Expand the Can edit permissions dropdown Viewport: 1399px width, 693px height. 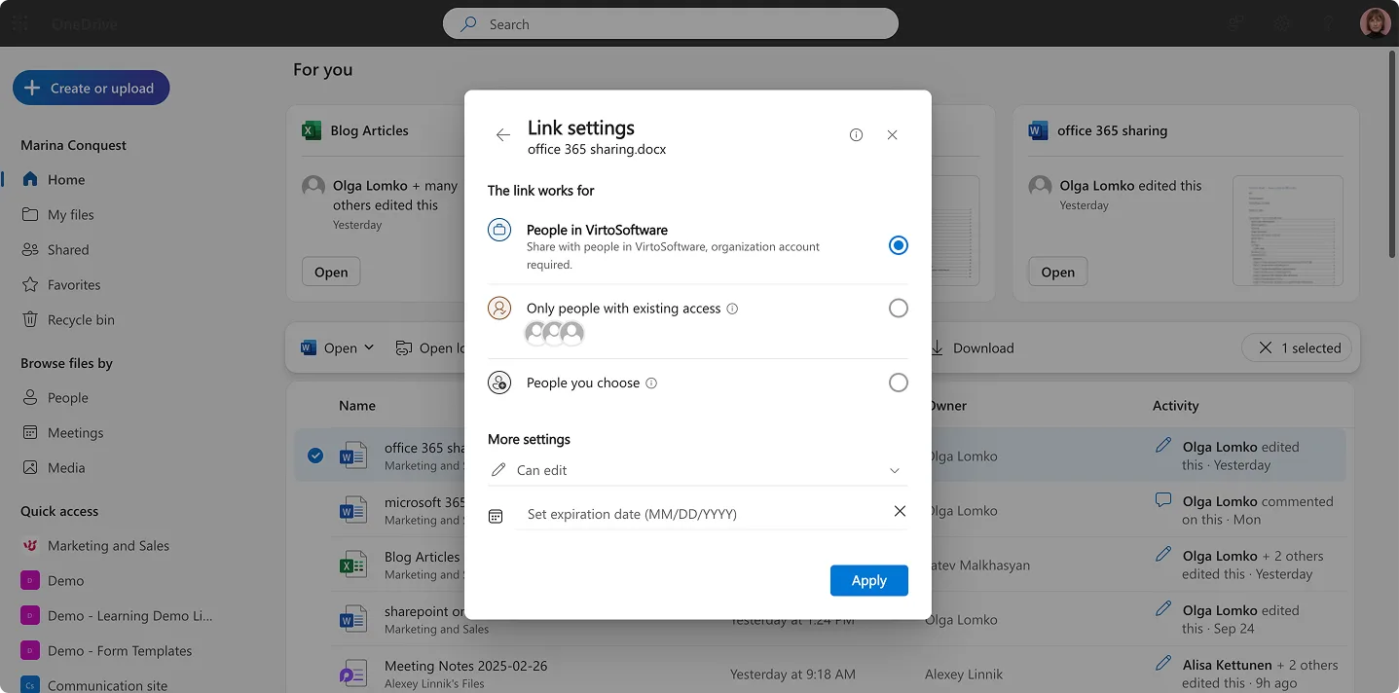[x=893, y=470]
